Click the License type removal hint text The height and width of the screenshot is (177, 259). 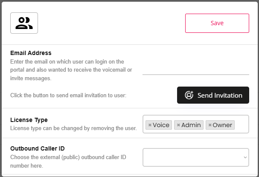tap(73, 128)
